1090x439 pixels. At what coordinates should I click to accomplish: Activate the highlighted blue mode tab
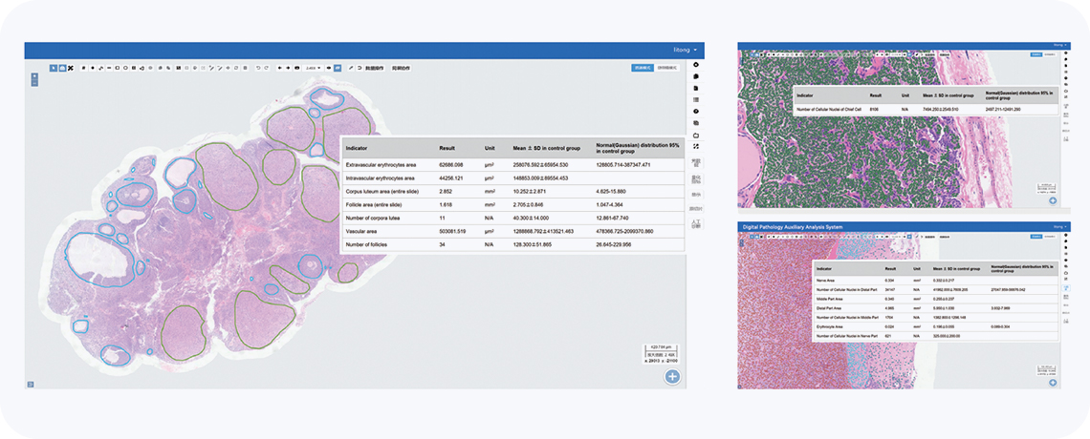(643, 68)
